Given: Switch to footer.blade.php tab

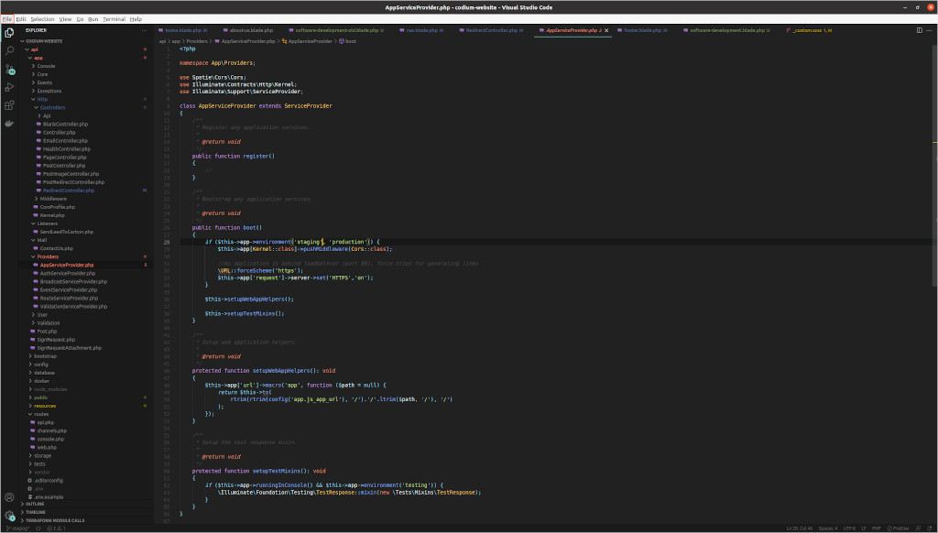Looking at the screenshot, I should [x=642, y=30].
